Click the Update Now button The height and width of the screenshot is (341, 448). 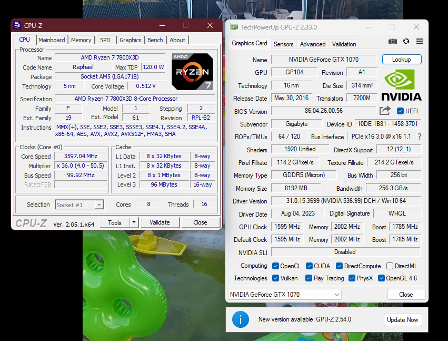[403, 320]
